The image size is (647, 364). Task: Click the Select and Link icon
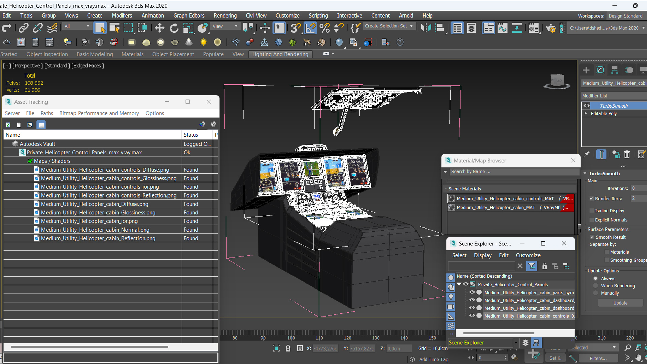point(23,28)
